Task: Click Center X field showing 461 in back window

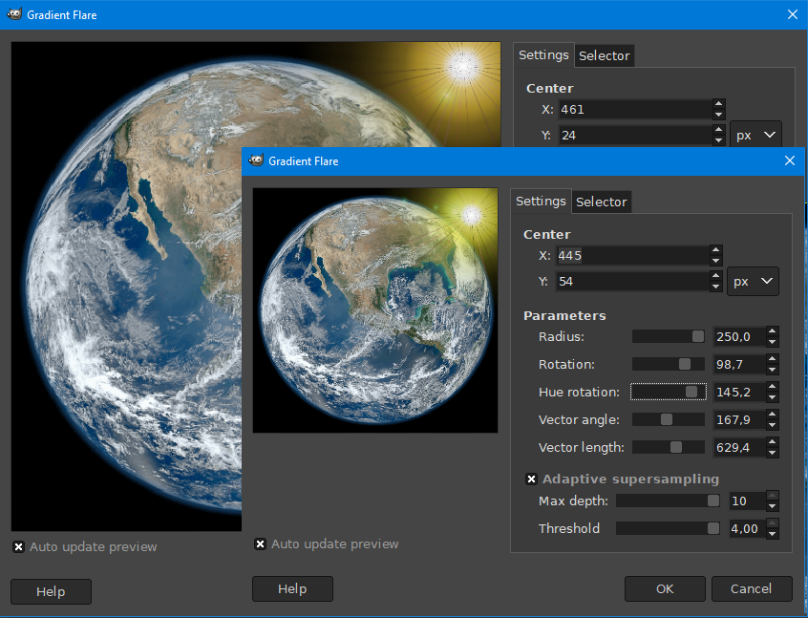Action: pos(635,109)
